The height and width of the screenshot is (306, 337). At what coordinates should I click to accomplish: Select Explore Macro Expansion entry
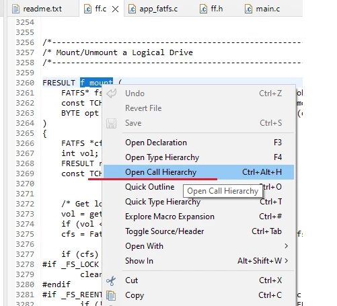pyautogui.click(x=198, y=217)
